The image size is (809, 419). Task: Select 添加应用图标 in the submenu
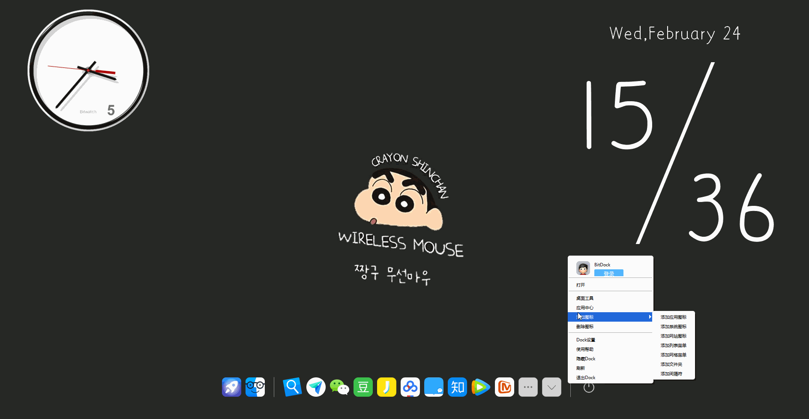[x=674, y=317]
